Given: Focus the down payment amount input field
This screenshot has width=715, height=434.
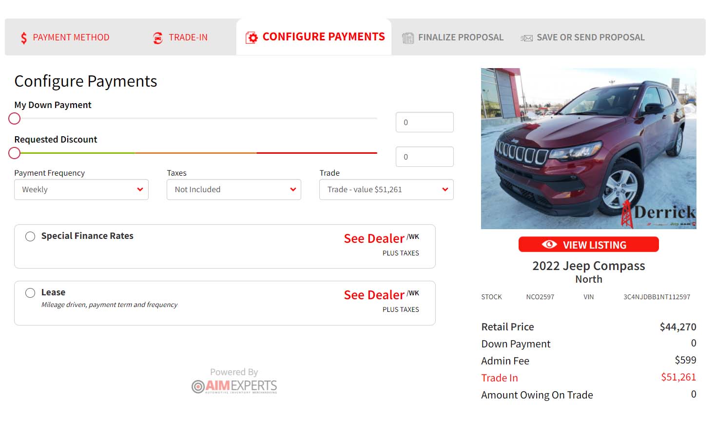Looking at the screenshot, I should 425,122.
